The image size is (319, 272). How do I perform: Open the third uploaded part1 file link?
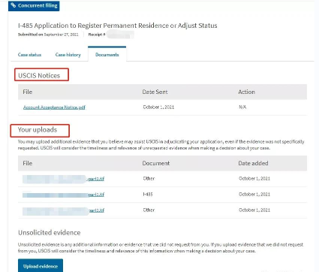pyautogui.click(x=63, y=210)
